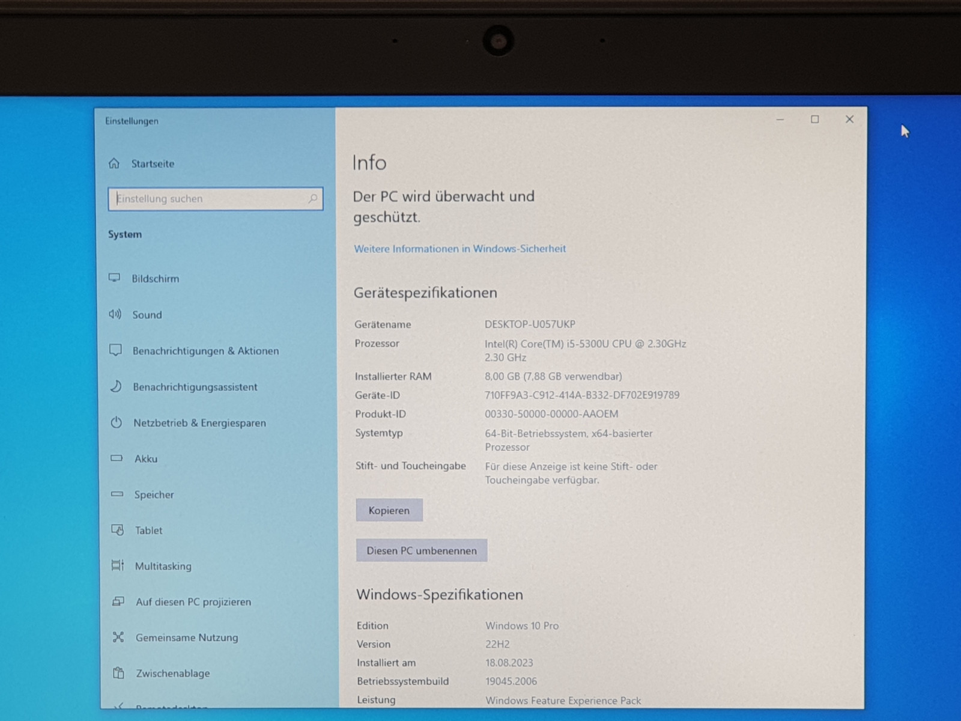This screenshot has width=961, height=721.
Task: Click the Tablet icon in sidebar
Action: click(x=118, y=530)
